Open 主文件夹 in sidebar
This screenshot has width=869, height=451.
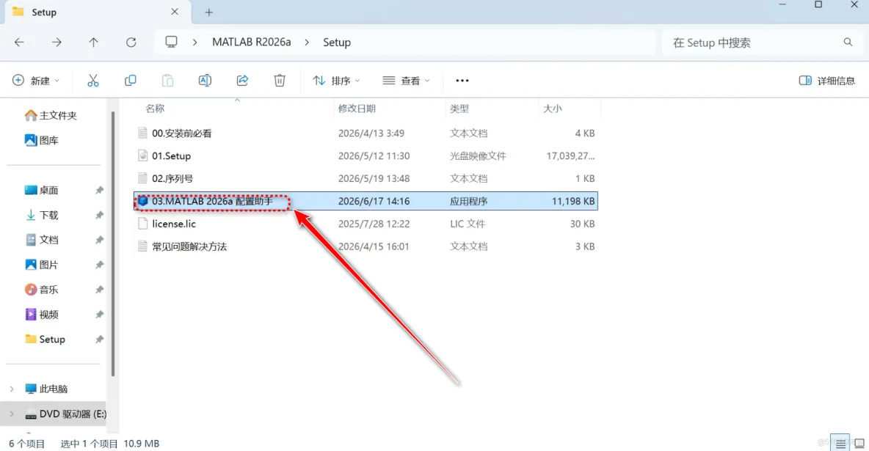click(51, 115)
